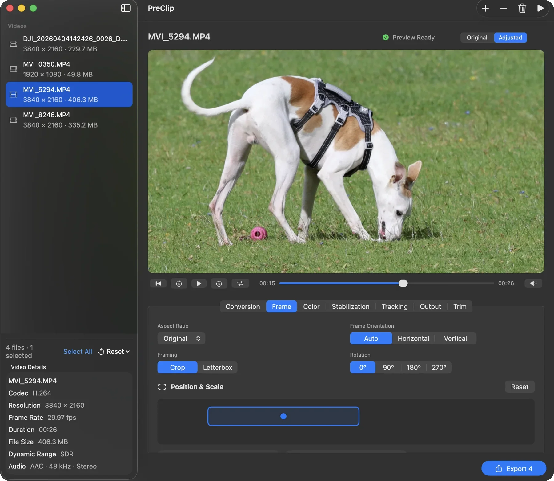This screenshot has width=554, height=481.
Task: Click the playback timeline slider thumb
Action: [x=403, y=283]
